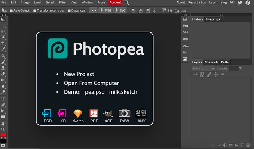Select the Type tool

click(x=3, y=99)
